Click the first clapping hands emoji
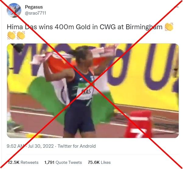The height and width of the screenshot is (169, 183). click(169, 27)
